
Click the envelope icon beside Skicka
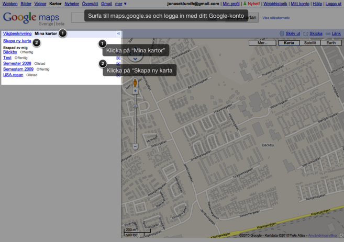(x=306, y=34)
